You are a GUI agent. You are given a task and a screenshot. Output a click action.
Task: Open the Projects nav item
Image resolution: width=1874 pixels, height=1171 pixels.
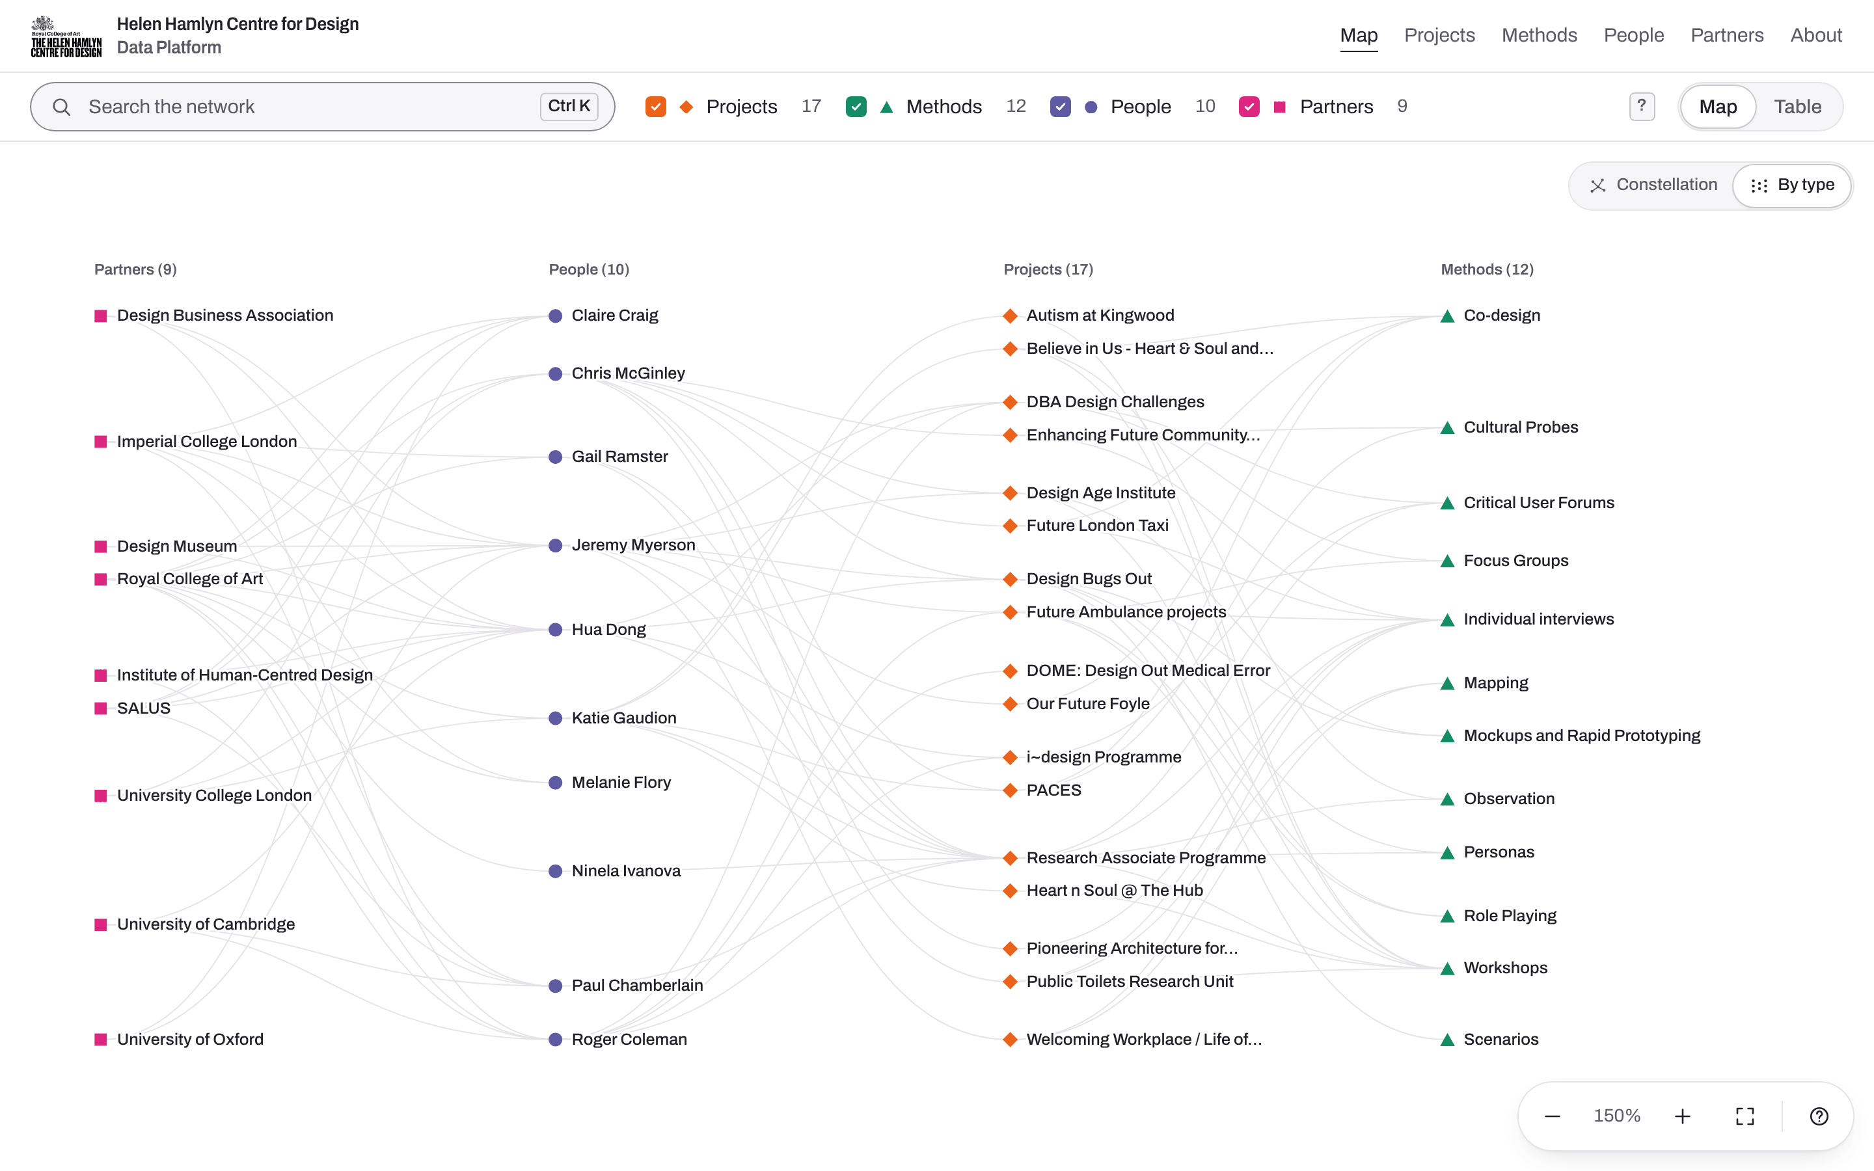coord(1439,35)
